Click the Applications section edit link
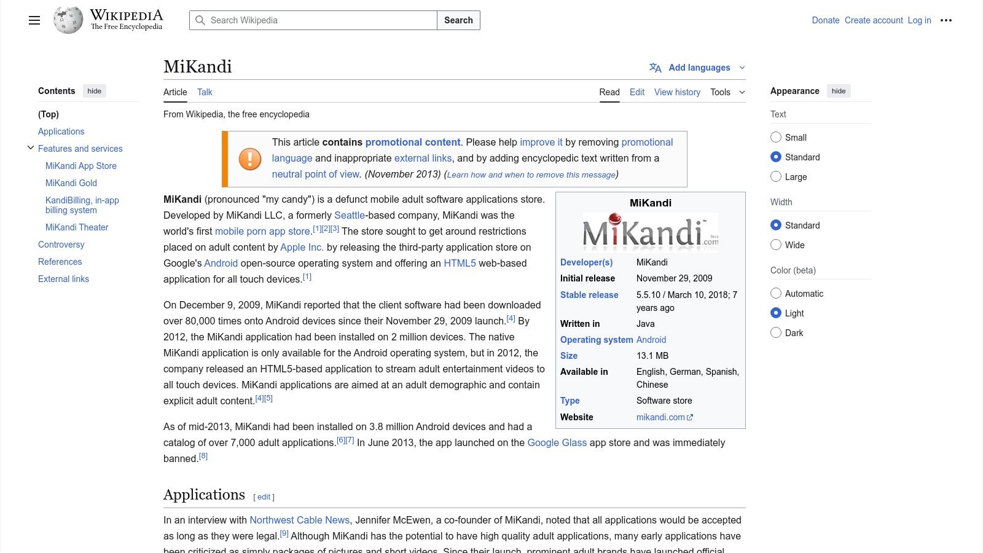 coord(264,497)
